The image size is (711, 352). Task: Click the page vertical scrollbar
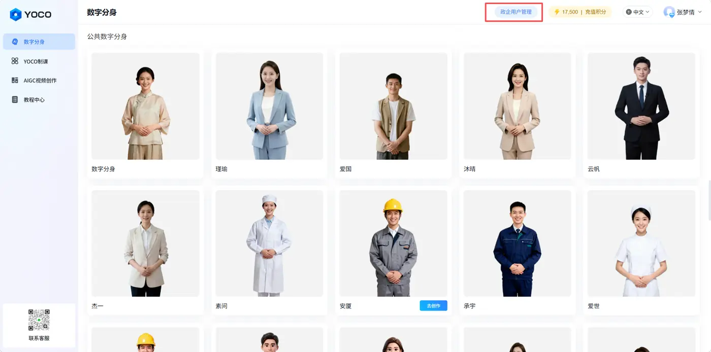709,200
